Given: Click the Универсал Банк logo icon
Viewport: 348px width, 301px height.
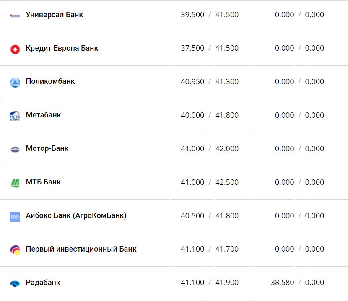Looking at the screenshot, I should (x=15, y=16).
